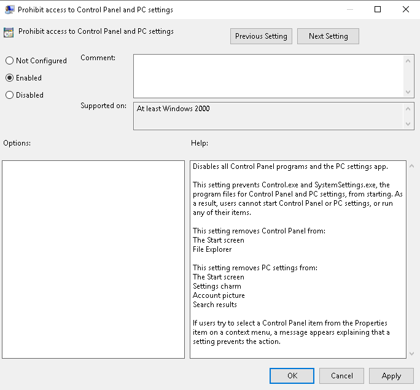Click the policy icon in the title bar

point(9,10)
